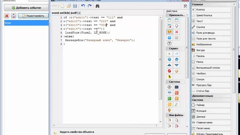Click the light bulb action icon
Viewport: 240px width, 135px height.
[177, 26]
